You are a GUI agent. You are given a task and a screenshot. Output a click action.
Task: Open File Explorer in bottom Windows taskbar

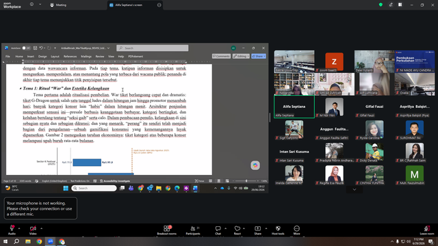point(28,241)
